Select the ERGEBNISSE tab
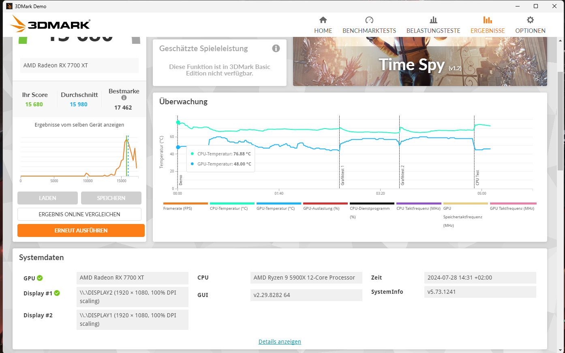565x353 pixels. [488, 31]
